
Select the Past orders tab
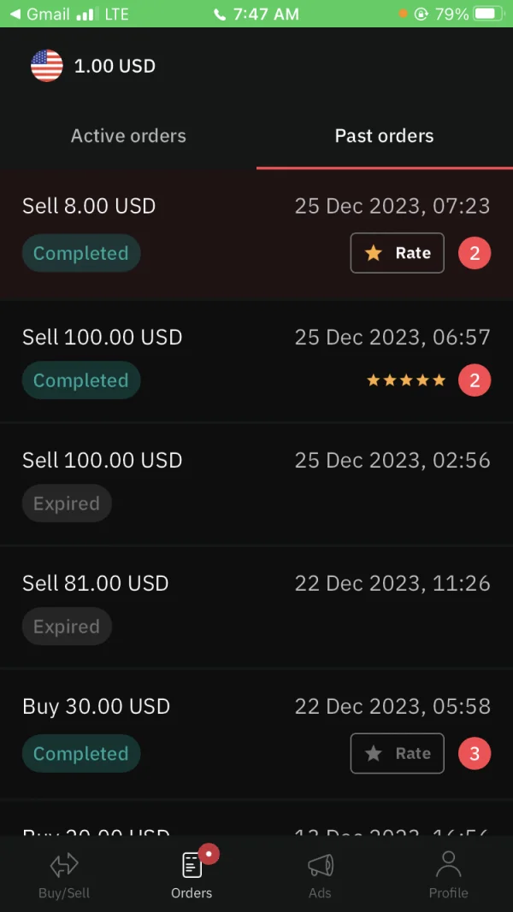tap(384, 136)
